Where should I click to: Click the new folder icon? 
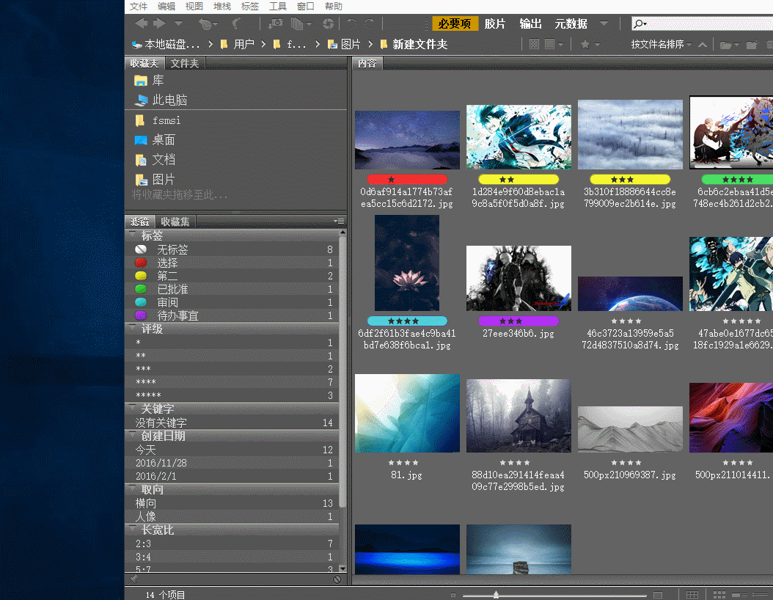pyautogui.click(x=751, y=45)
